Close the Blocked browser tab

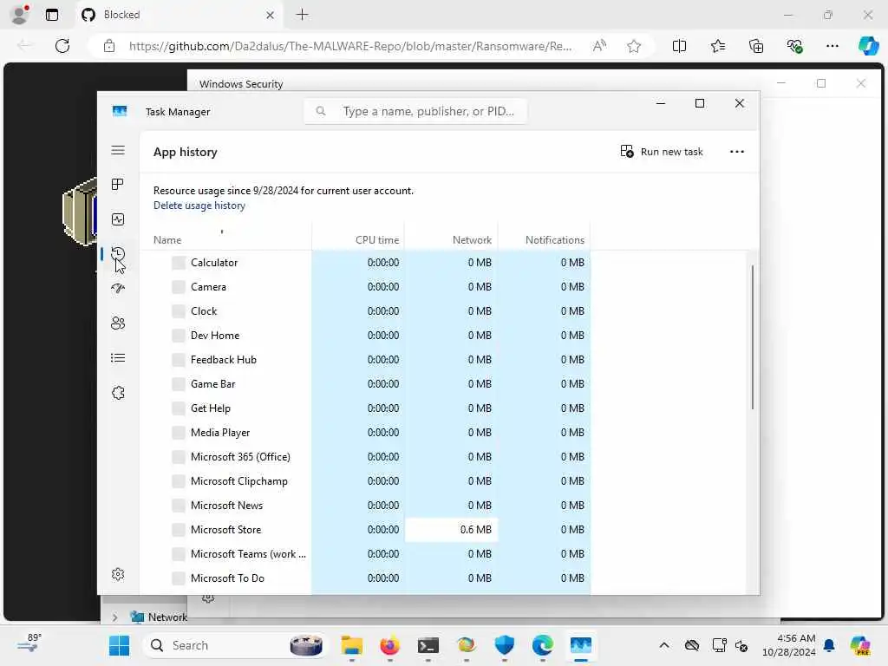click(x=271, y=15)
